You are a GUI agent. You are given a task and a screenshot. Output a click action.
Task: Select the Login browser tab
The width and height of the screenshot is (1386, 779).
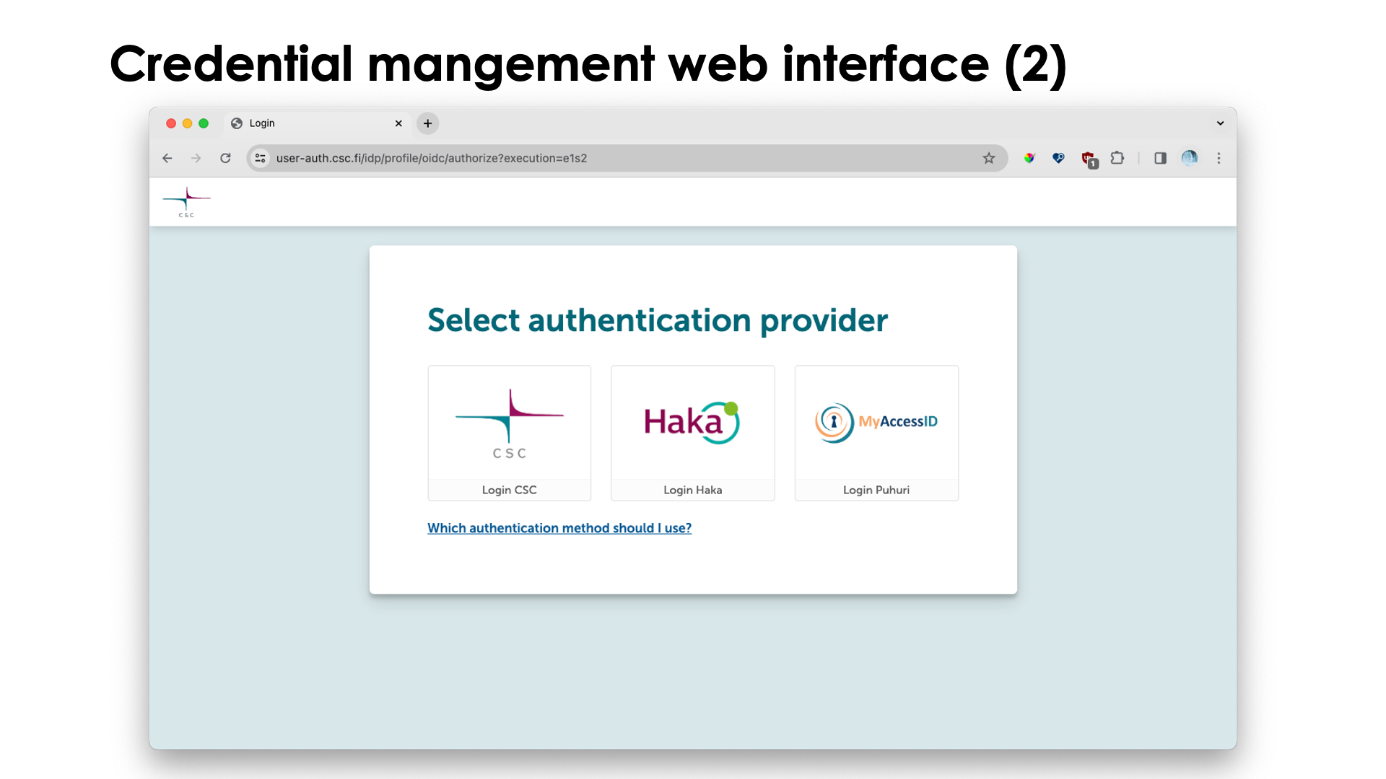(318, 123)
